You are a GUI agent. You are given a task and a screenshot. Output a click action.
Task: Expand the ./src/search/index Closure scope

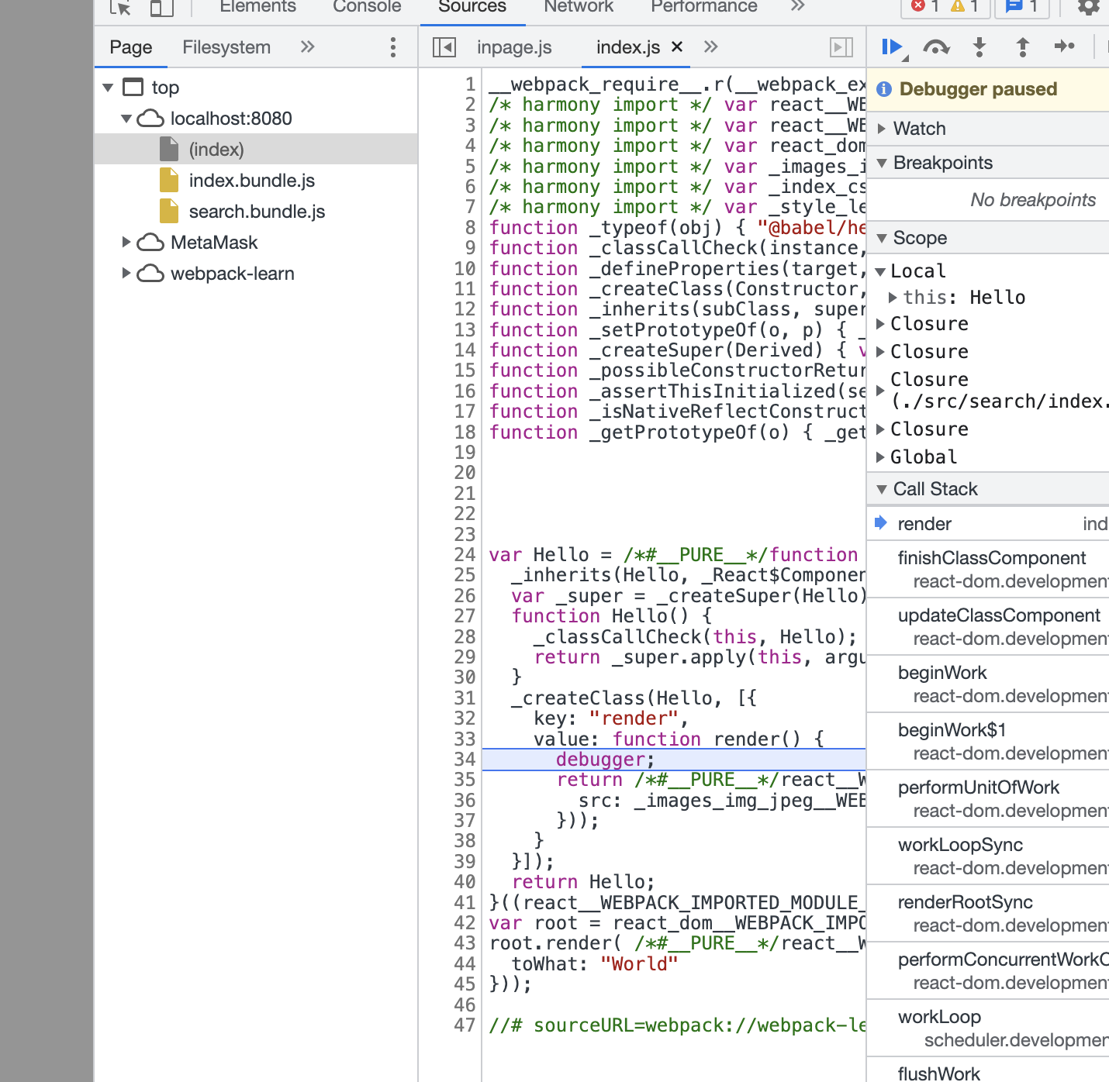coord(880,390)
